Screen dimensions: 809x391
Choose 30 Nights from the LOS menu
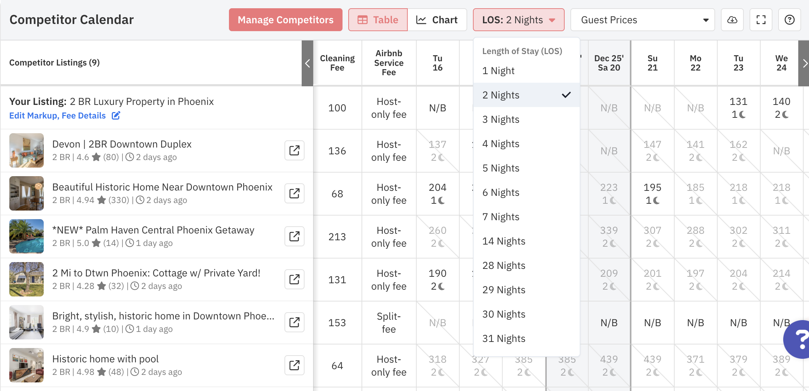504,314
